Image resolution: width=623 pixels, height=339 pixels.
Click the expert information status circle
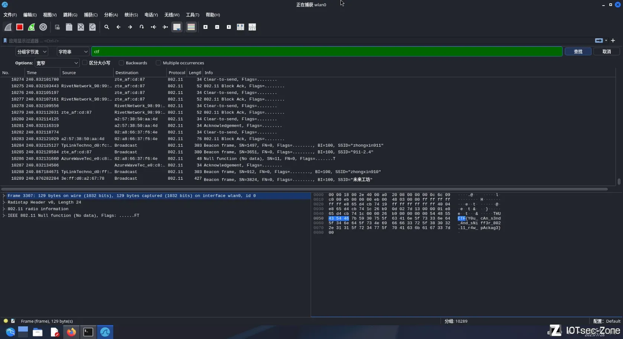point(6,321)
